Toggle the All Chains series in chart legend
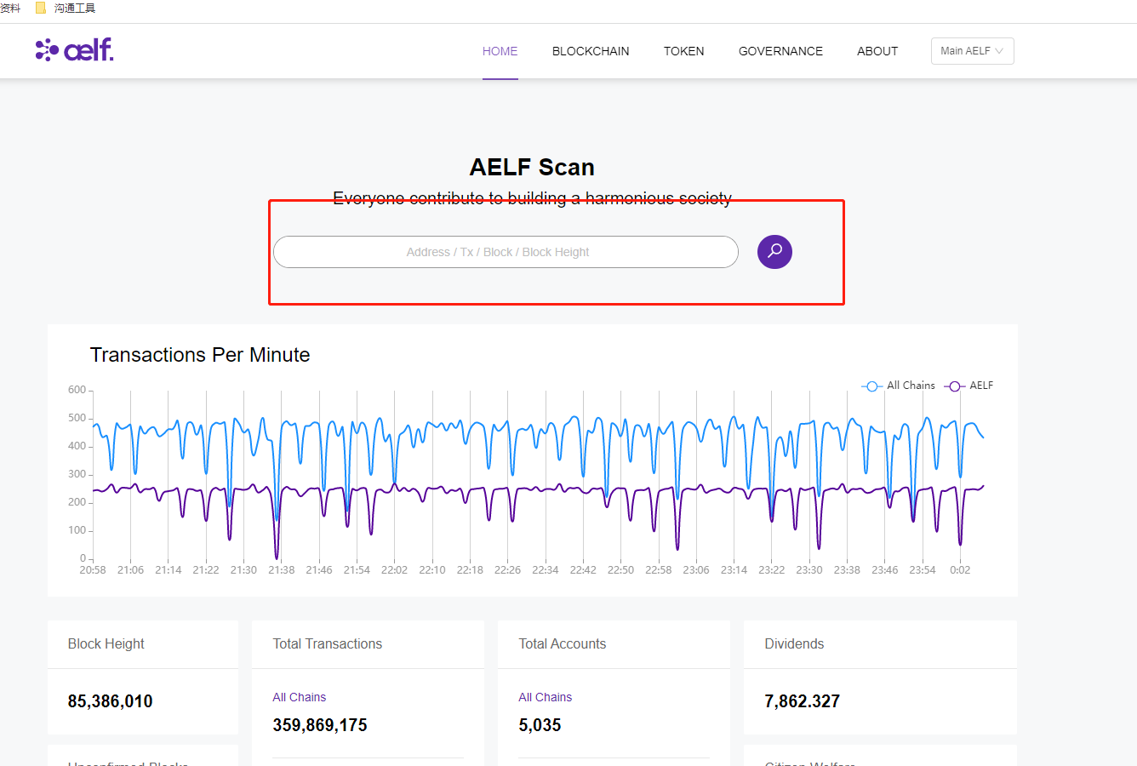The width and height of the screenshot is (1137, 766). [899, 386]
